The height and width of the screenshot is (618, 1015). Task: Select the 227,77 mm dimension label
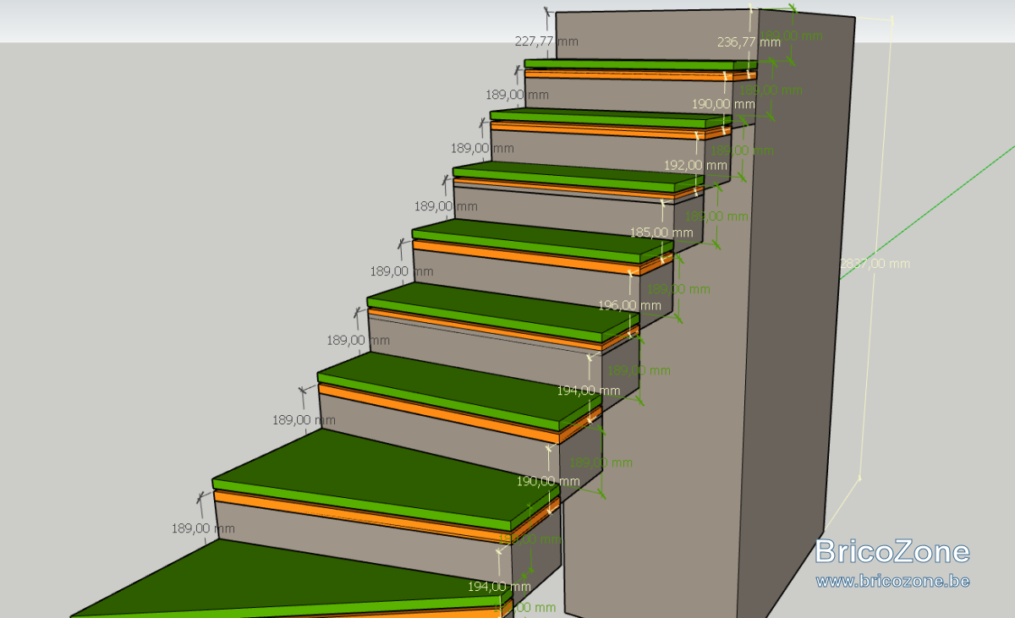(546, 41)
